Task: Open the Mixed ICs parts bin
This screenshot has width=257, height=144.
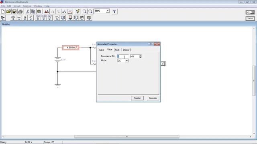Action: click(44, 18)
